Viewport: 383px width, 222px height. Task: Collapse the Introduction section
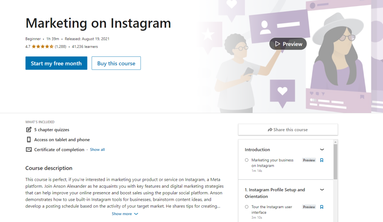[x=322, y=149]
